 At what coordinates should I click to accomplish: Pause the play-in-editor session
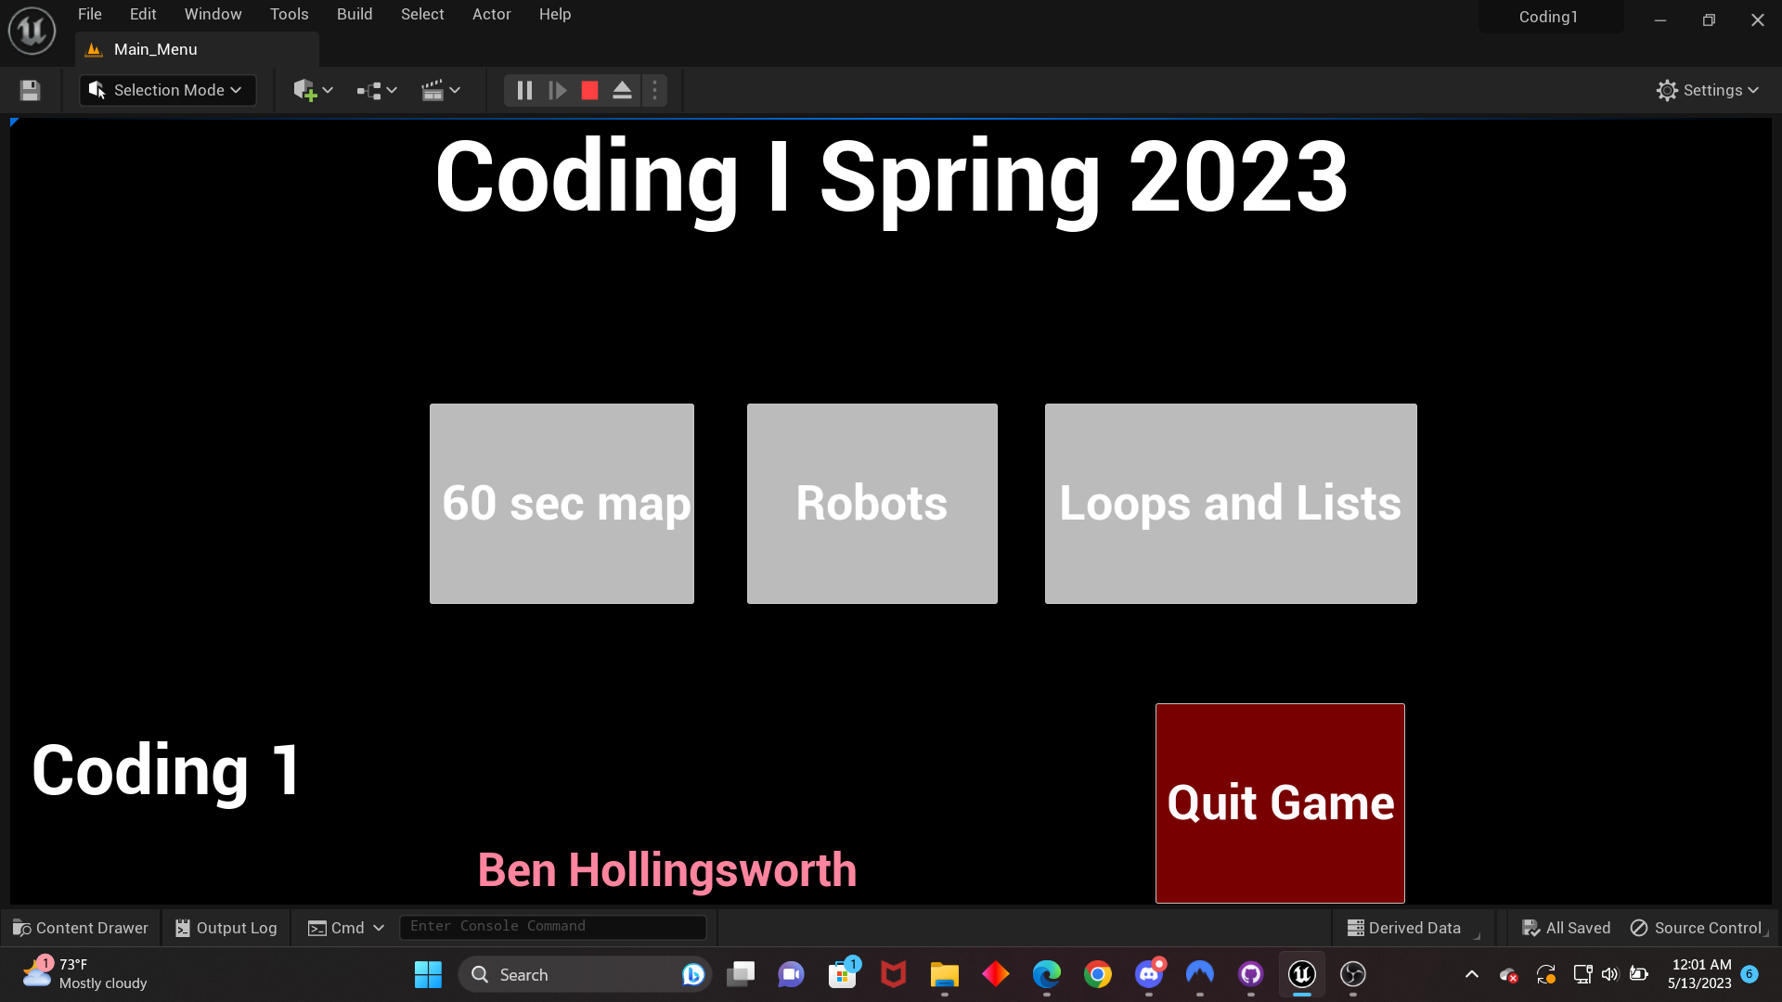coord(524,90)
